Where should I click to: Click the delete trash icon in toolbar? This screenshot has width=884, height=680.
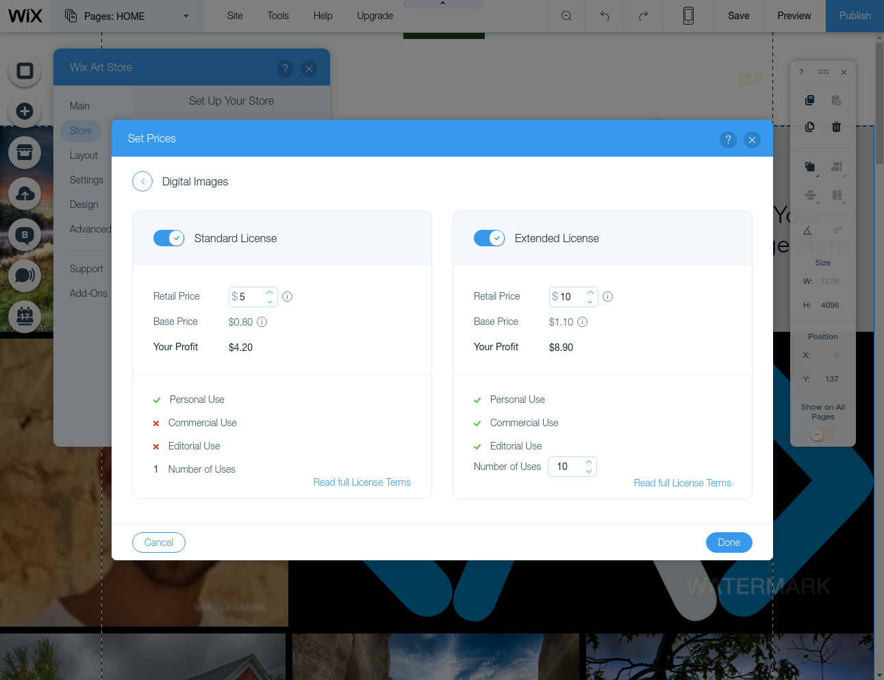pos(836,127)
